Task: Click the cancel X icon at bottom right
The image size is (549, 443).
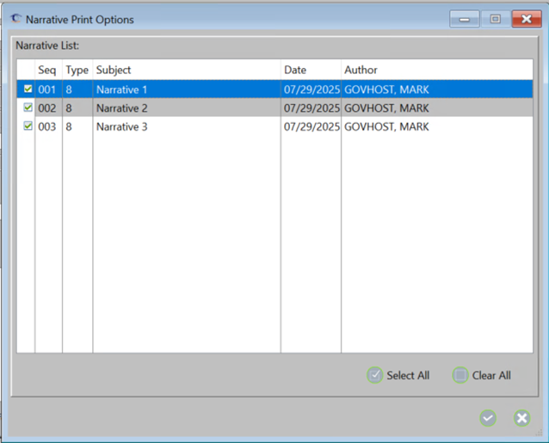Action: pyautogui.click(x=521, y=418)
